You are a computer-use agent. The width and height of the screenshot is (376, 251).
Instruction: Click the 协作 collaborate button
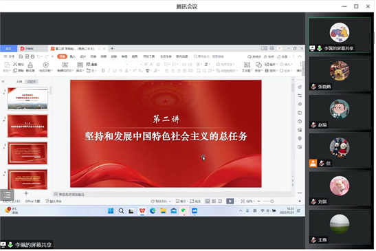click(x=269, y=56)
